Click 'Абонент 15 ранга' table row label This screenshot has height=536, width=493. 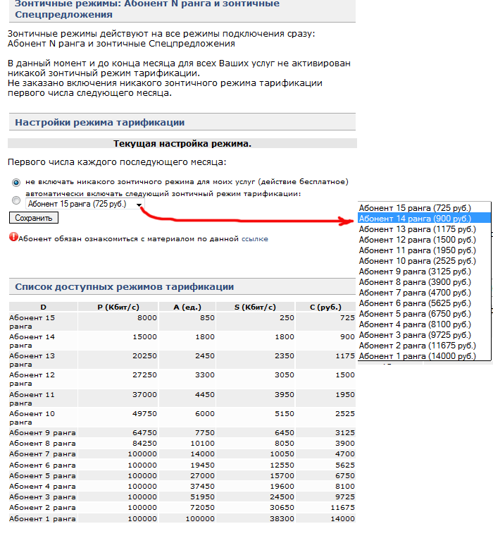(44, 322)
